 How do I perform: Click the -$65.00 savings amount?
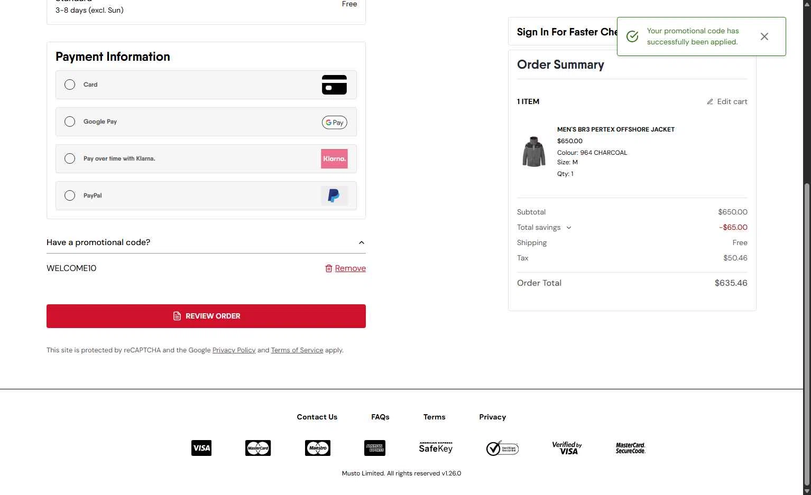pos(733,228)
